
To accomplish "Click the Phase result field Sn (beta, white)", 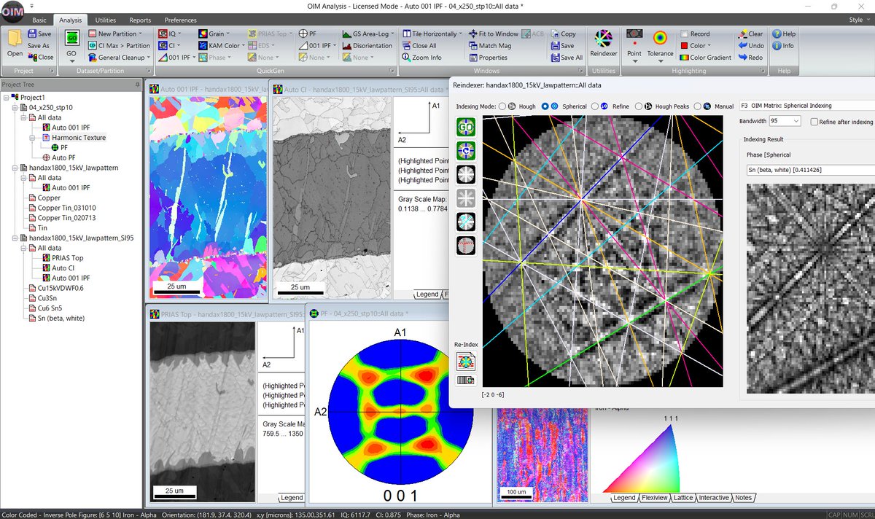I will (810, 169).
